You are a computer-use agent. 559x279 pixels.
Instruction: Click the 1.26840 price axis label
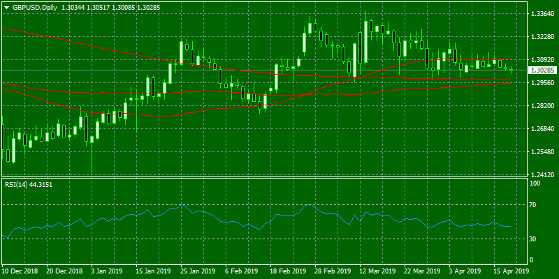click(x=542, y=129)
